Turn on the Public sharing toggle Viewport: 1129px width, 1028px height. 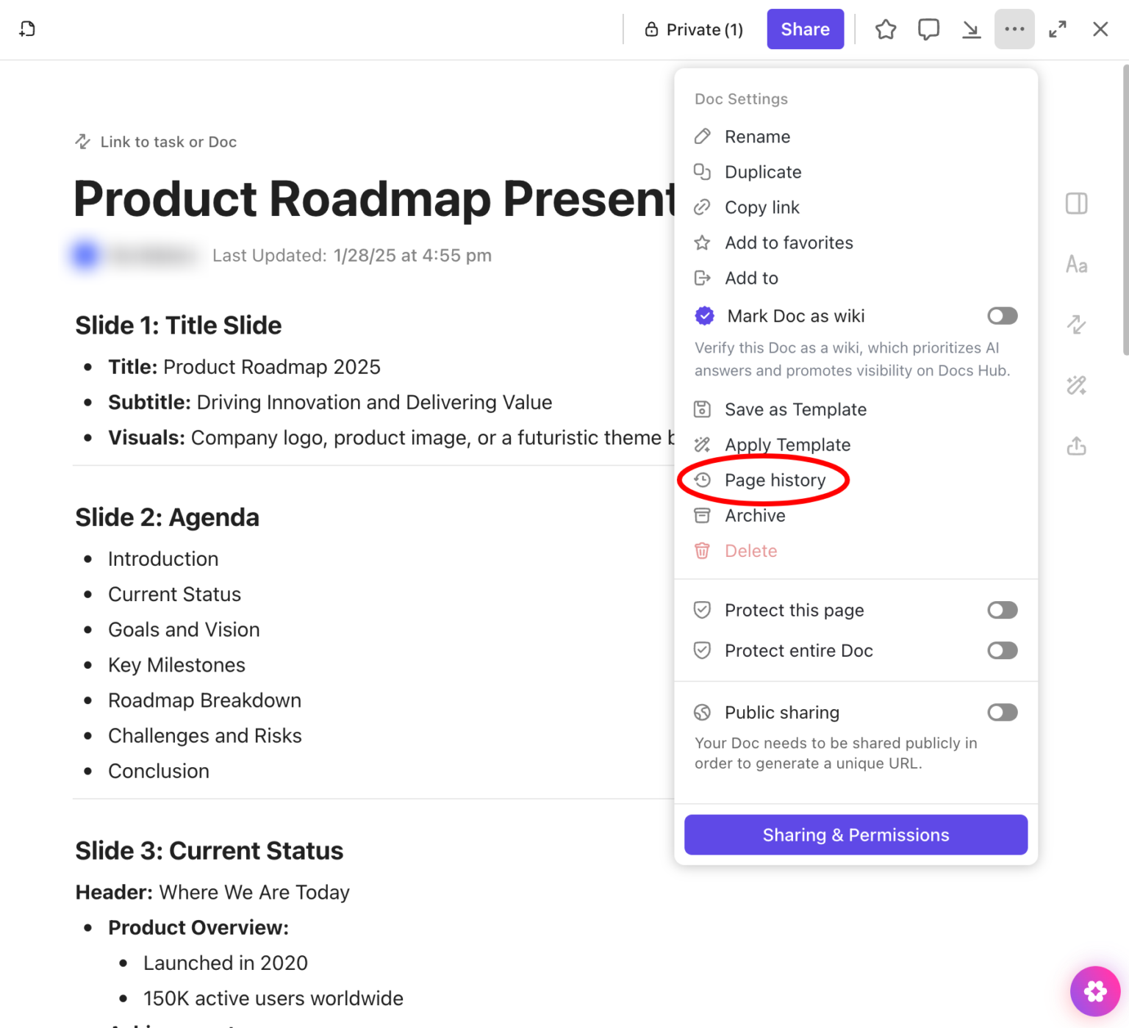coord(1002,712)
